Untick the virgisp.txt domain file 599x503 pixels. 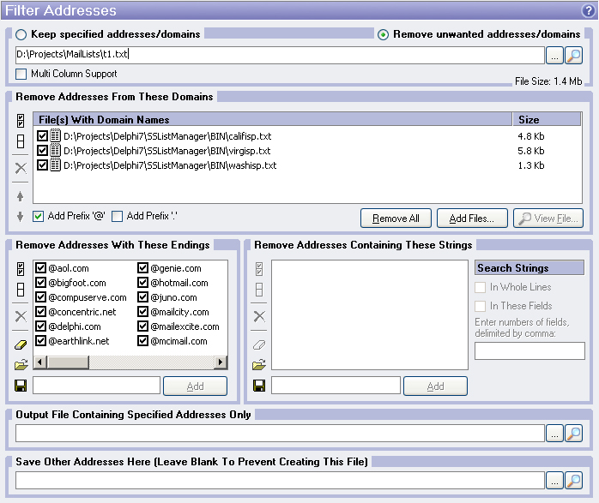[x=43, y=151]
